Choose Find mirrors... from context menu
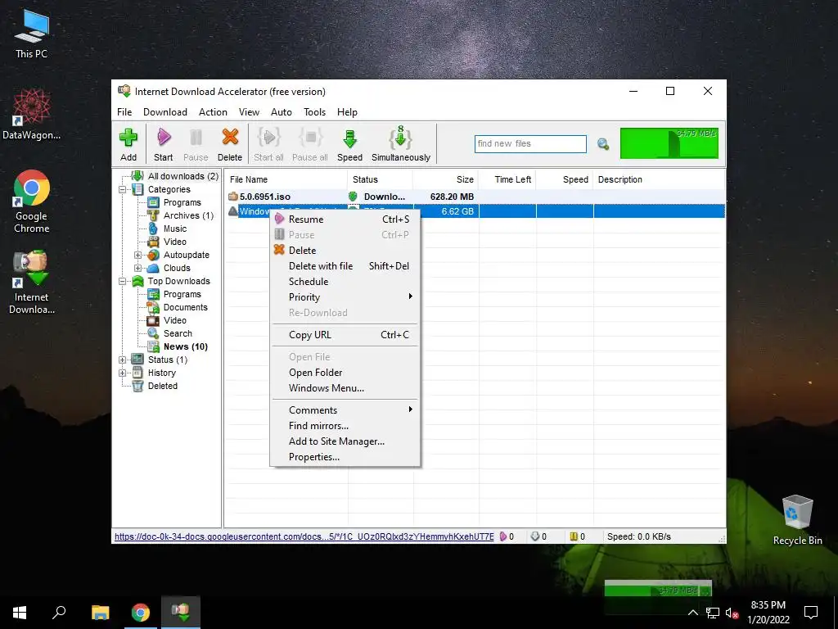 345,426
